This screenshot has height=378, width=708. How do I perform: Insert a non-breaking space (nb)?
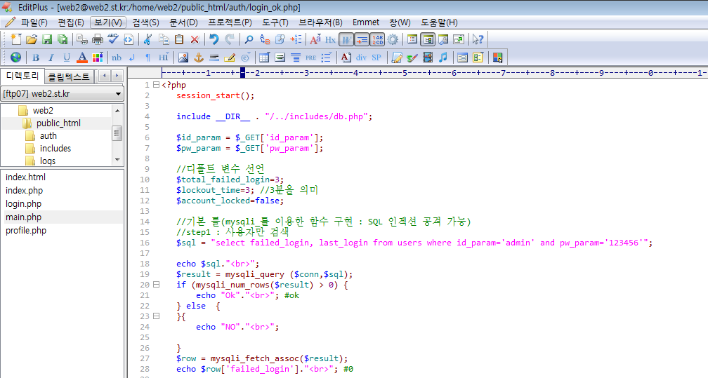(x=117, y=58)
